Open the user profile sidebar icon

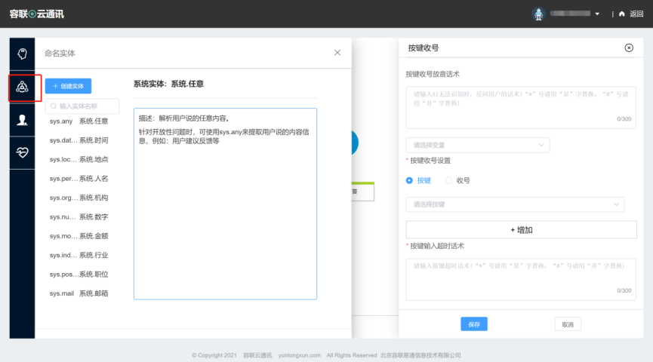[22, 120]
